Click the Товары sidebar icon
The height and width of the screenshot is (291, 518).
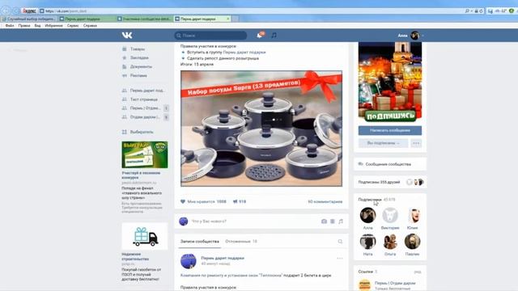tap(125, 48)
